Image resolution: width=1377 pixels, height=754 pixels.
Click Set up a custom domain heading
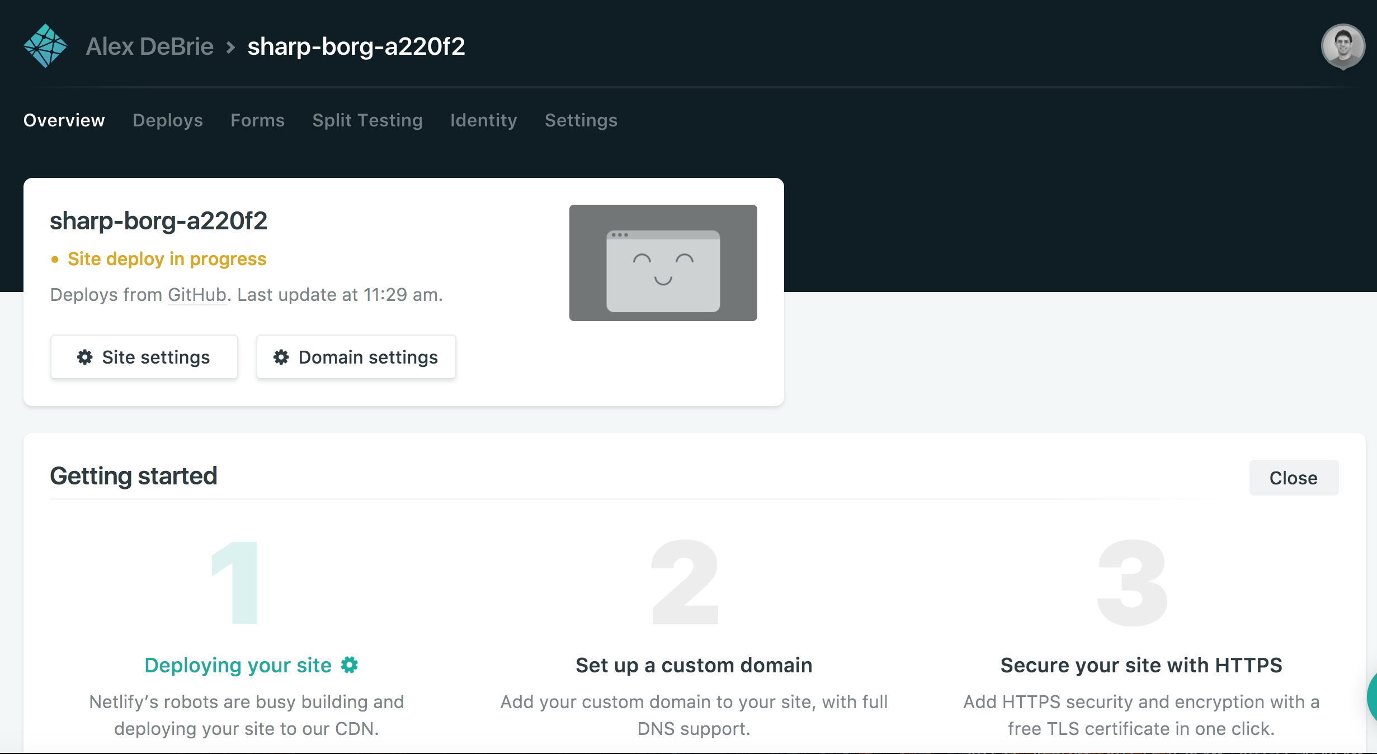[x=694, y=665]
